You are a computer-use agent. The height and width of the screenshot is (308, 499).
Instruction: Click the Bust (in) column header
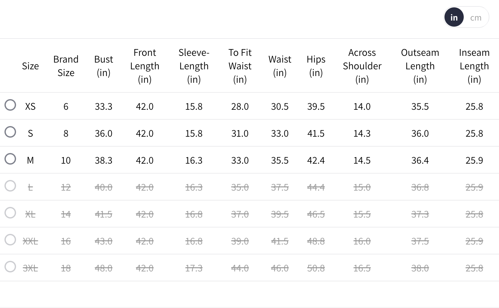(104, 66)
